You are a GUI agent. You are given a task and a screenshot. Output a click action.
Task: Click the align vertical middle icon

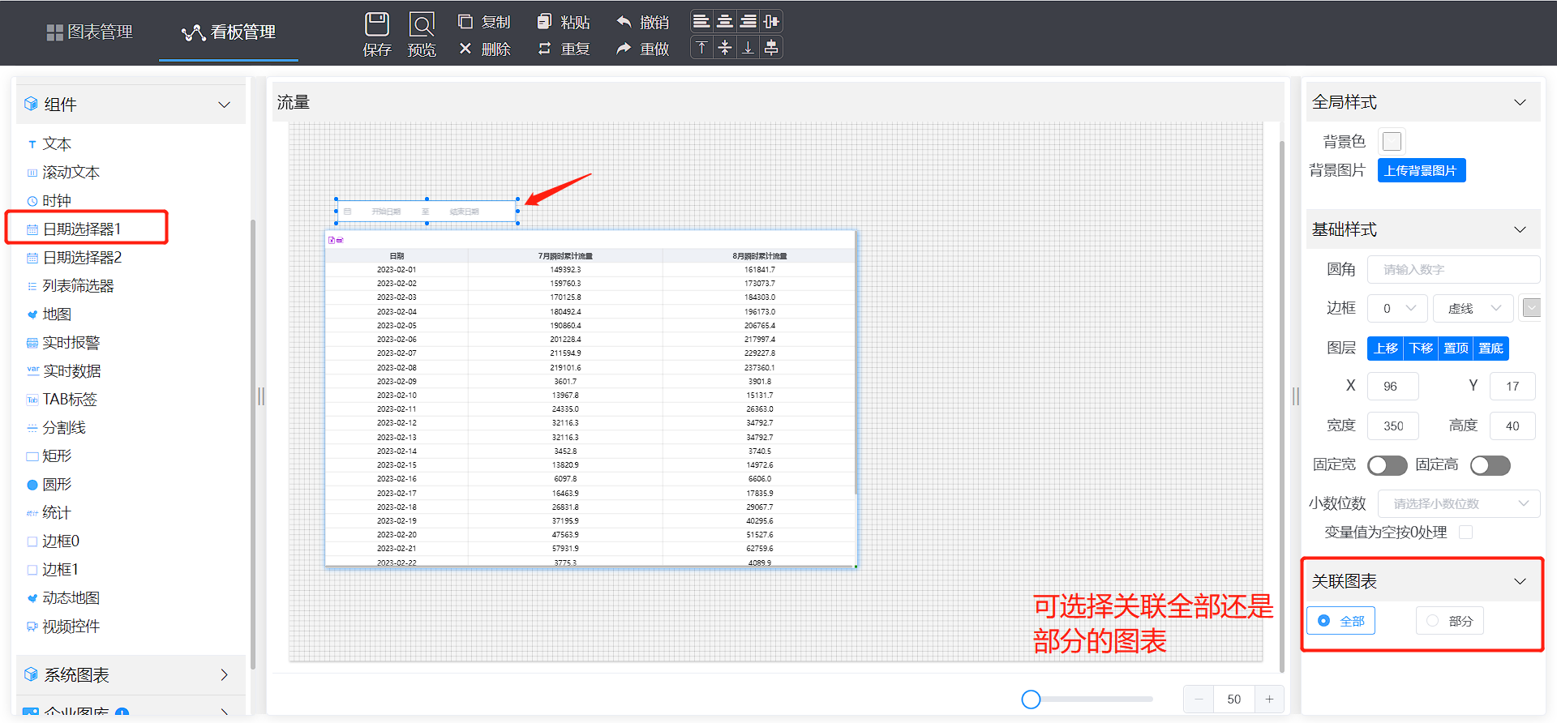(725, 48)
